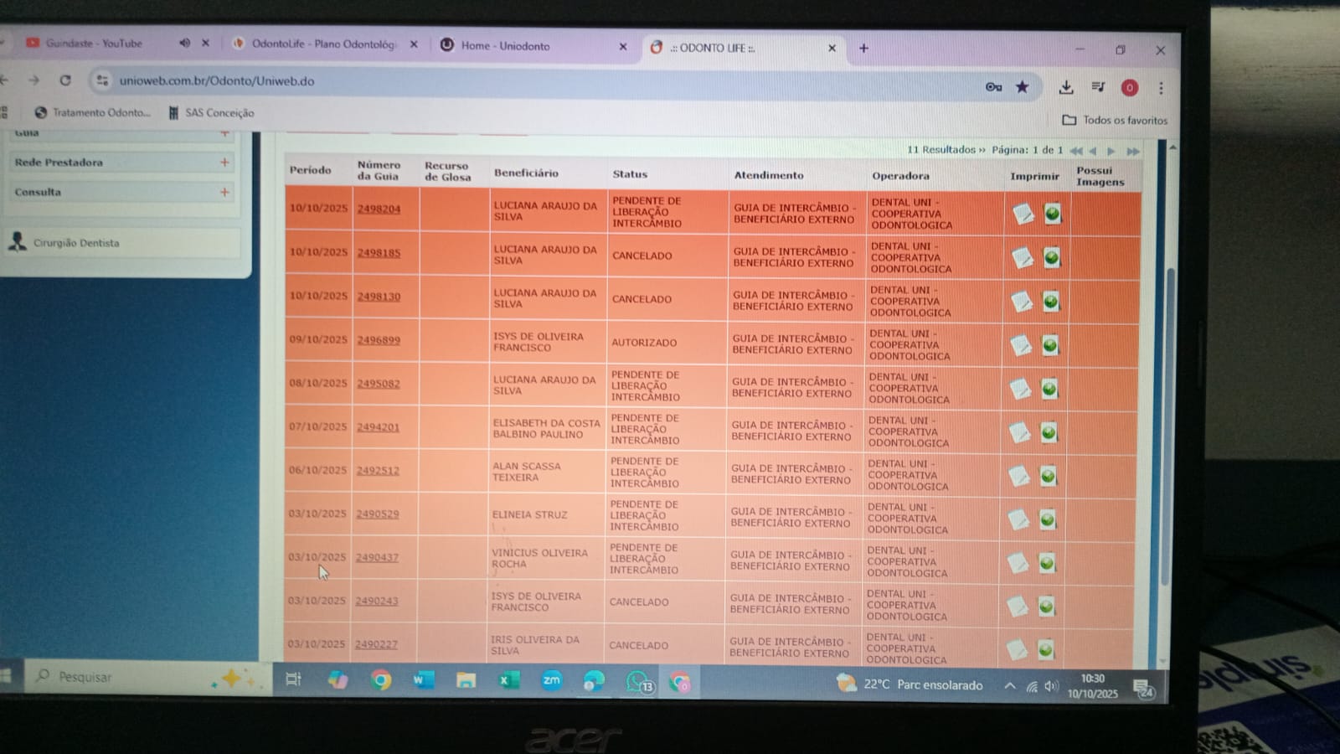Open a new browser tab
The width and height of the screenshot is (1340, 754).
[863, 49]
